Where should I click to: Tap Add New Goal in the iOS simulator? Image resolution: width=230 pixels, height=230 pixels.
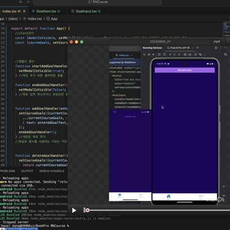(130, 116)
